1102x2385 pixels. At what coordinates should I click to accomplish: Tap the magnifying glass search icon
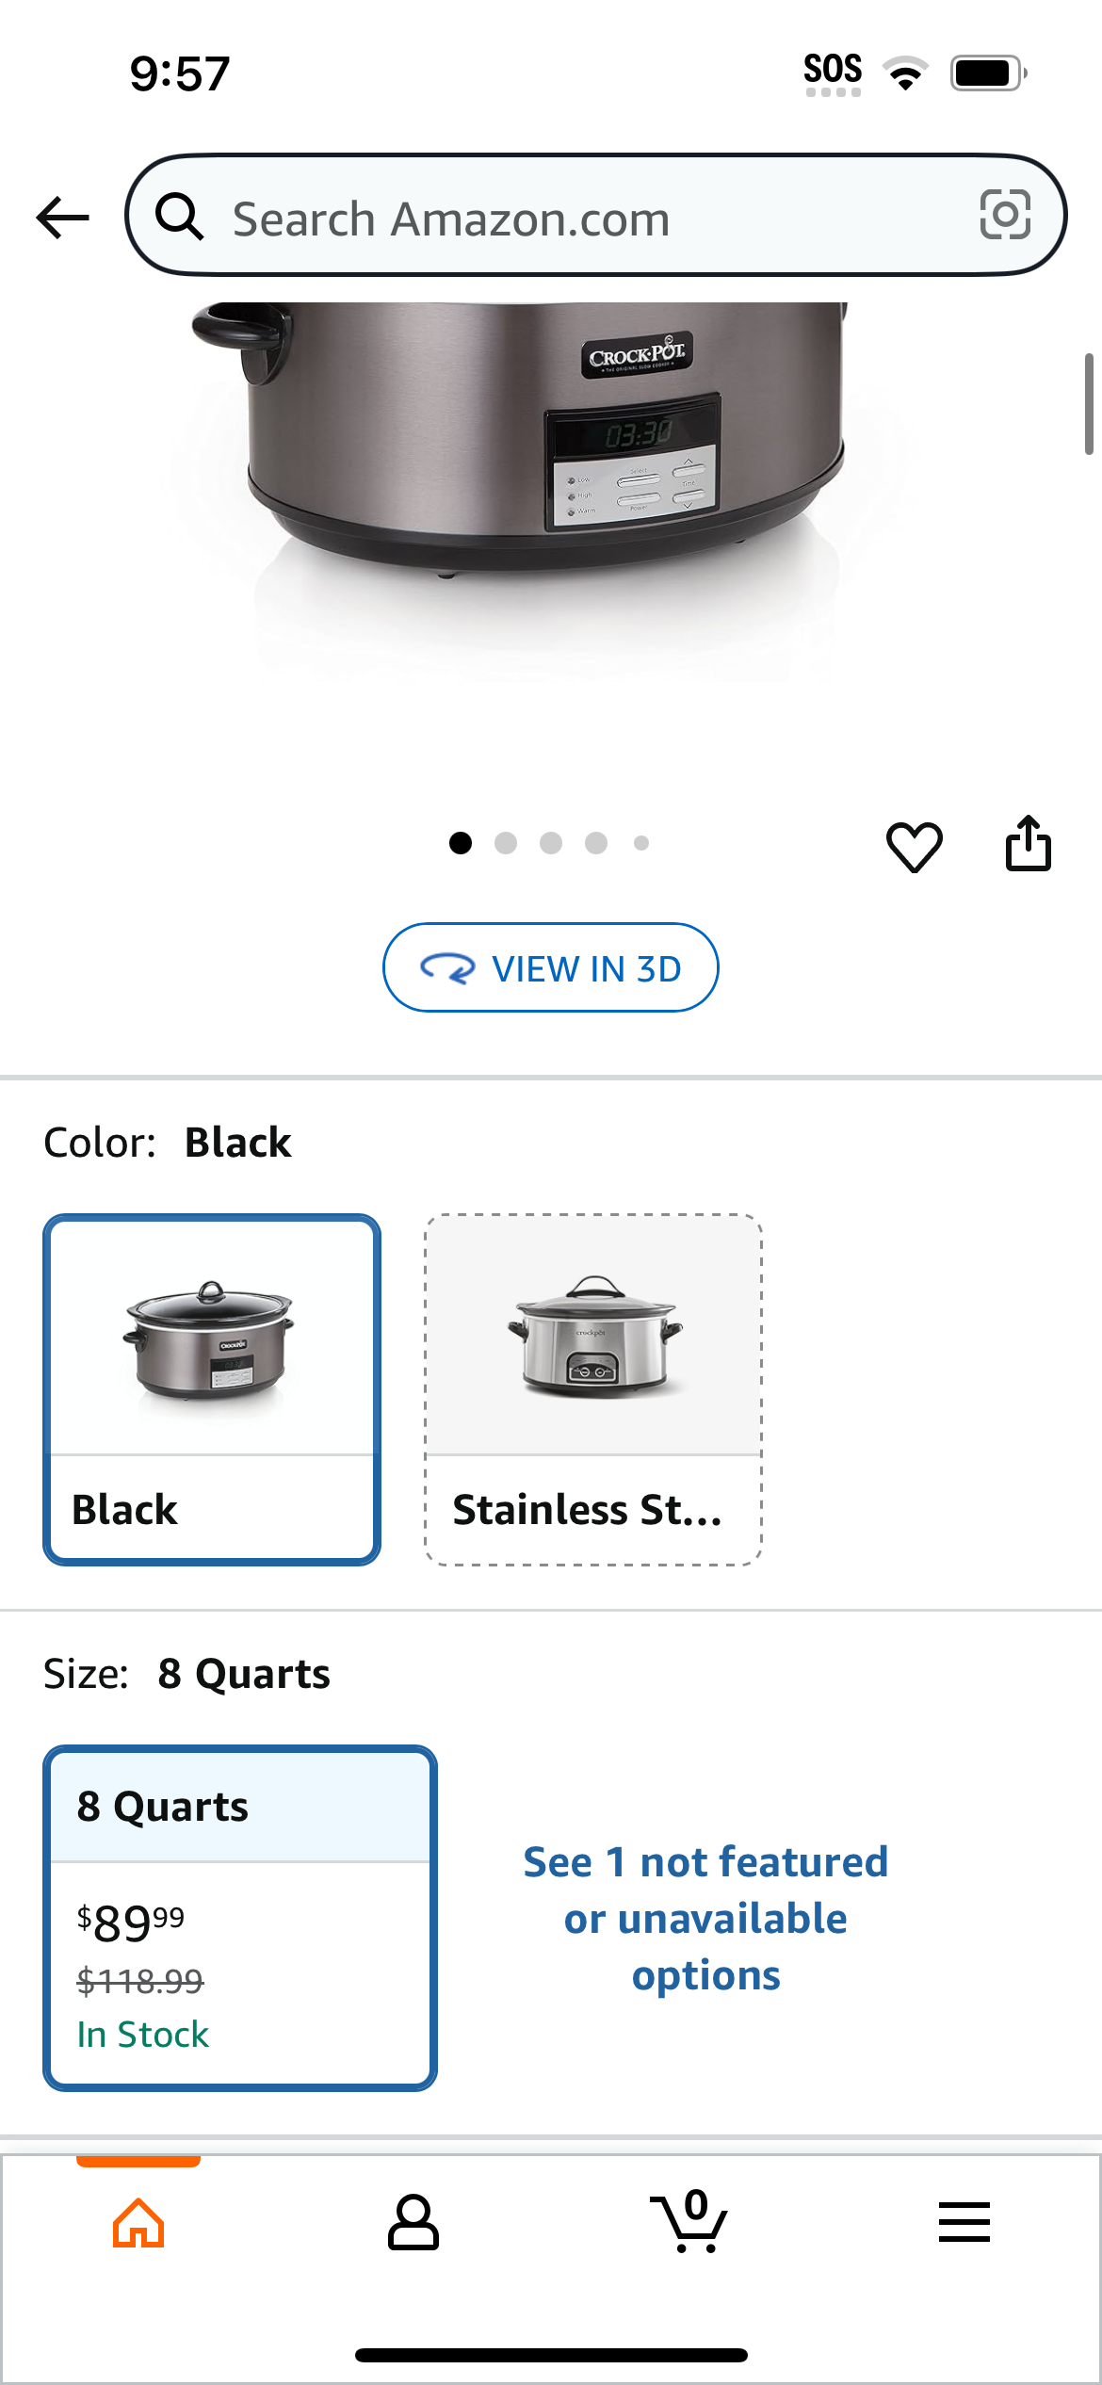point(179,217)
